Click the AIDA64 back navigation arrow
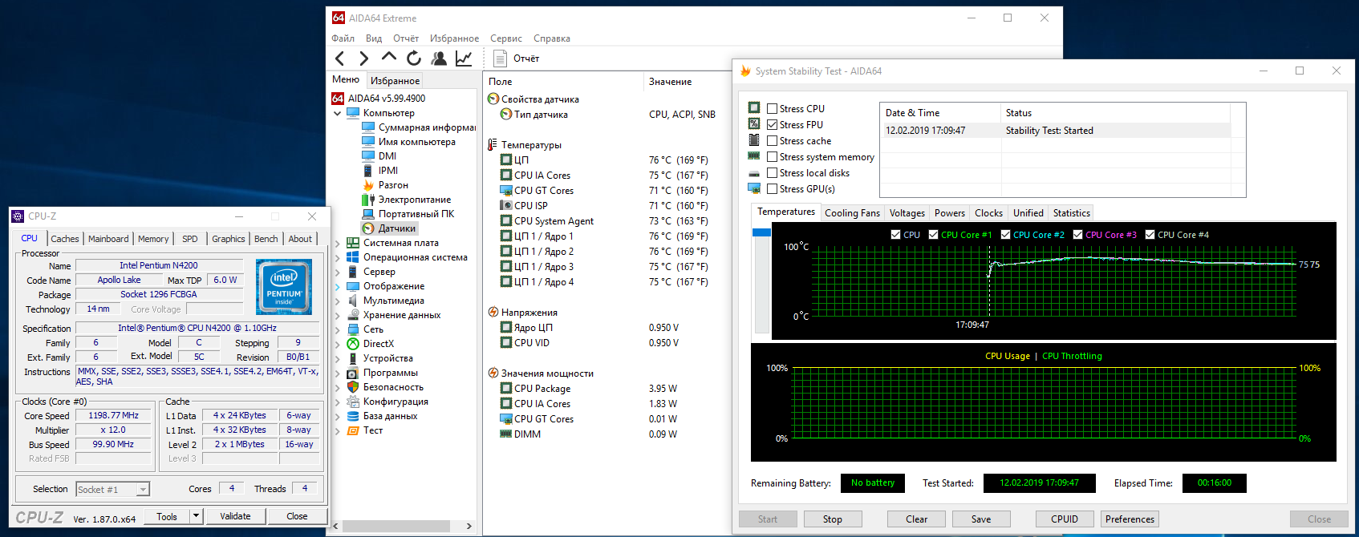1359x537 pixels. click(340, 59)
